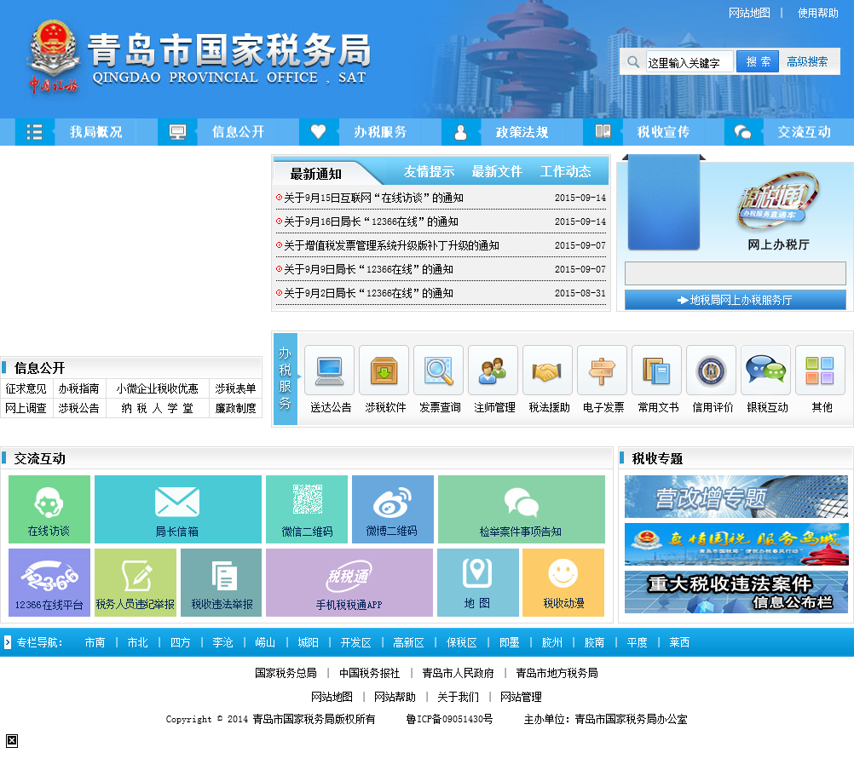Image resolution: width=854 pixels, height=776 pixels.
Task: Open the 国家税务总局 footer link
Action: [286, 673]
